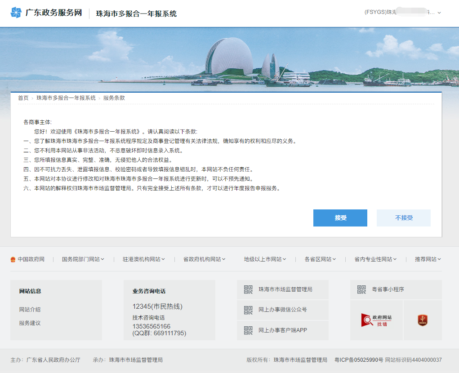This screenshot has height=373, width=459.
Task: Accept the terms with 接受 button
Action: [340, 218]
